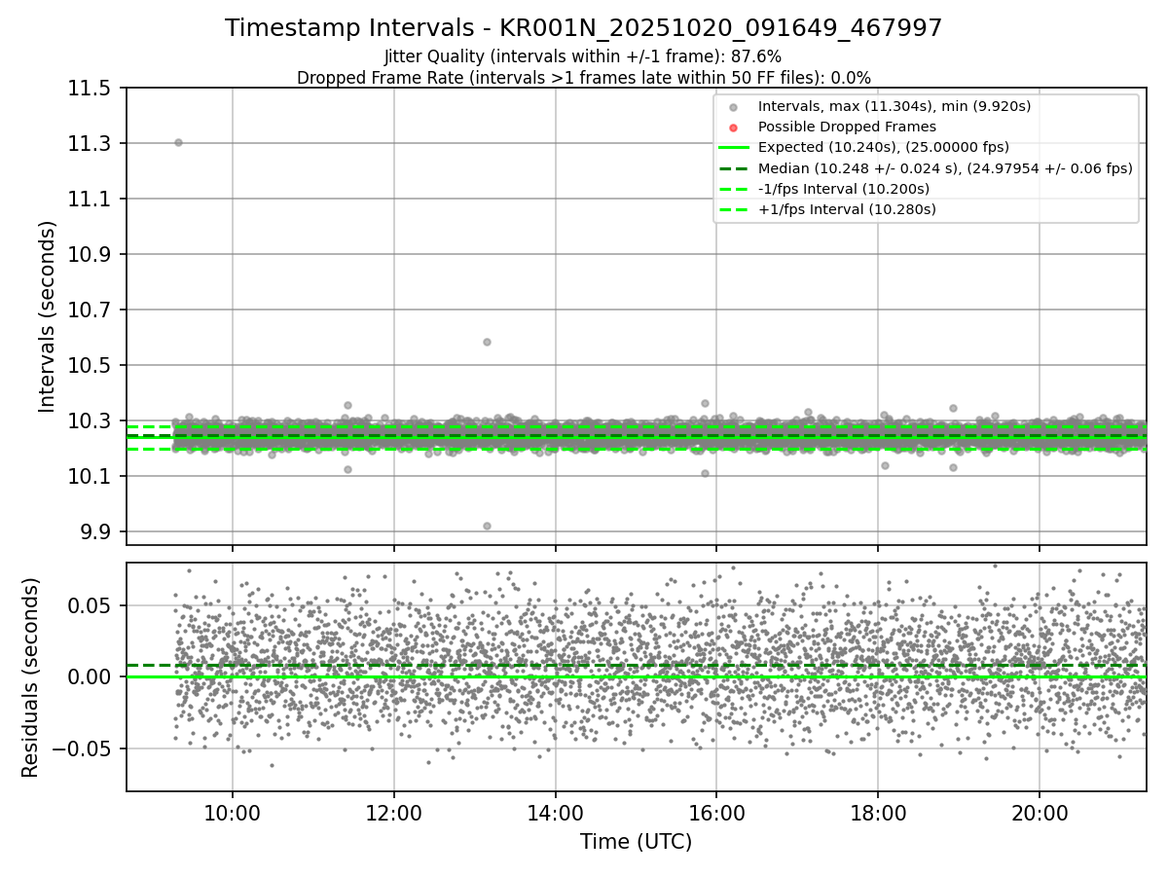The image size is (1168, 876).
Task: Click the '11.5' y-axis tick label
Action: click(91, 89)
